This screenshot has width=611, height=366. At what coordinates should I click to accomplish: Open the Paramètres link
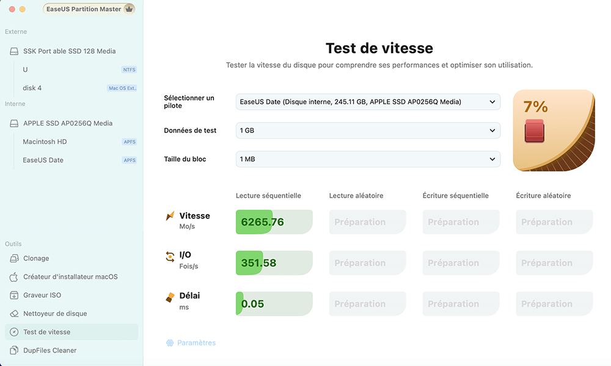pyautogui.click(x=196, y=343)
